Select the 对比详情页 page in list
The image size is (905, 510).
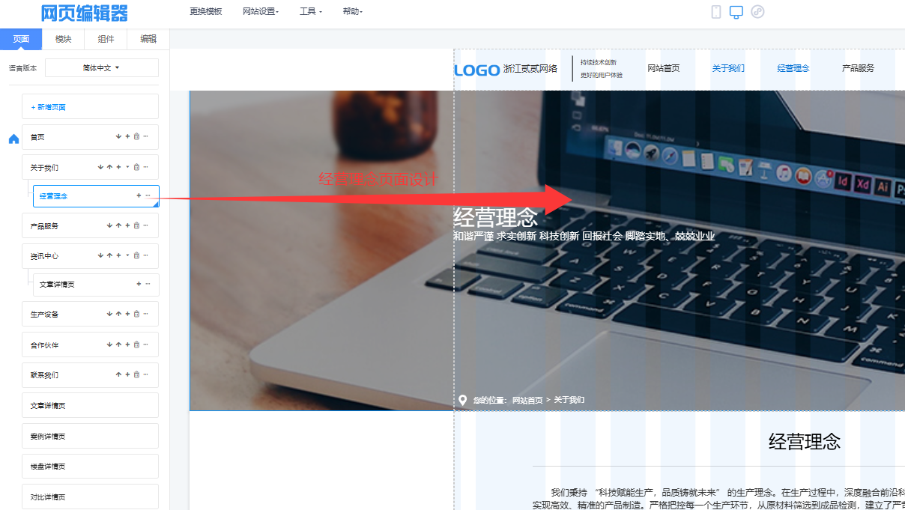[x=90, y=497]
